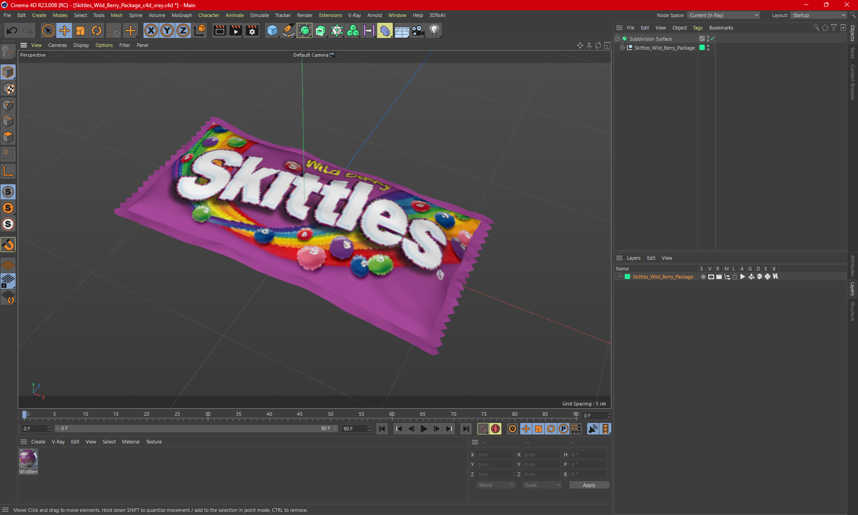Viewport: 858px width, 515px height.
Task: Enable Autokeying record button
Action: point(496,429)
